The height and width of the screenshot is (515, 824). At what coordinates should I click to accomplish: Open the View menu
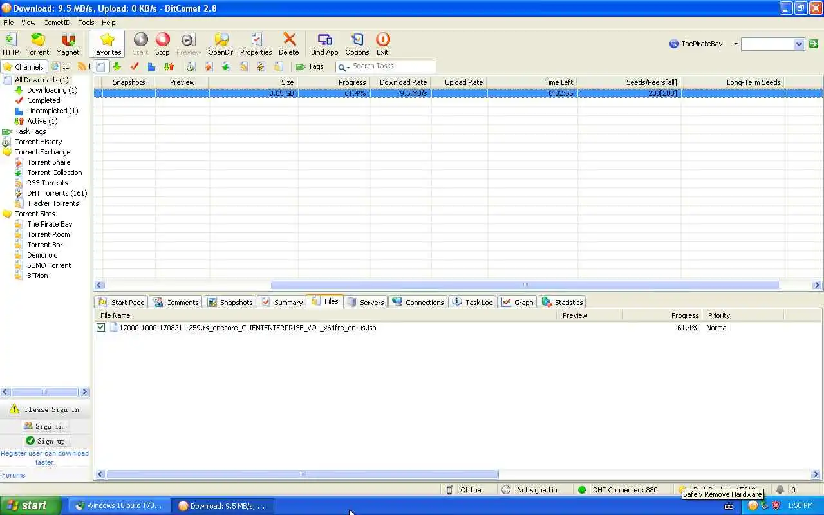(x=28, y=23)
